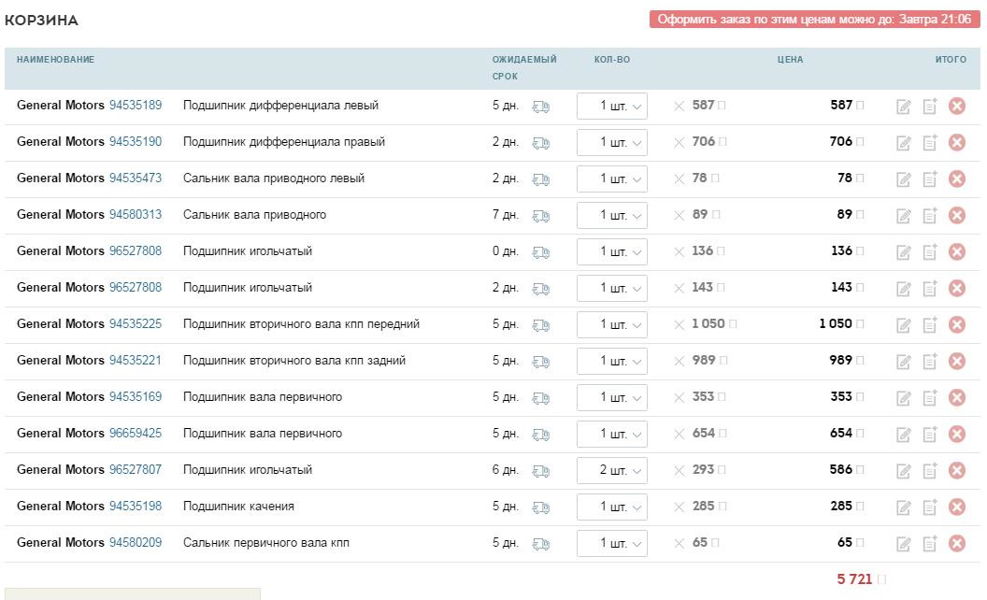Remove Подшипник вала первичного 96659425 via red X
This screenshot has width=987, height=600.
956,433
